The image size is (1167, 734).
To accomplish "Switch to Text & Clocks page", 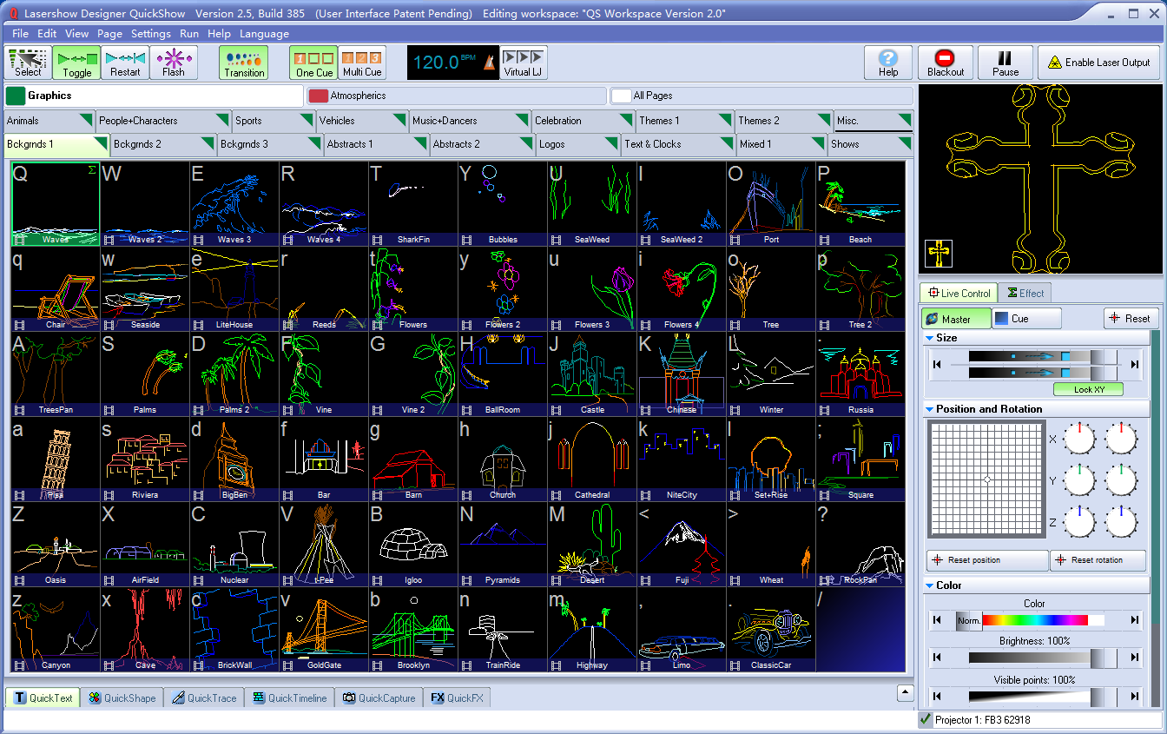I will (678, 144).
